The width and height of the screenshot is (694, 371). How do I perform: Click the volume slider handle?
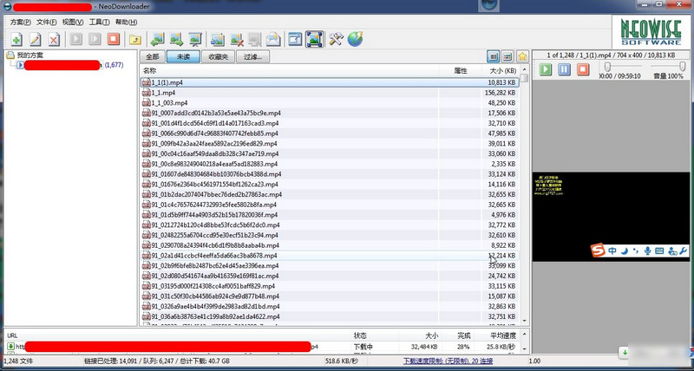683,67
